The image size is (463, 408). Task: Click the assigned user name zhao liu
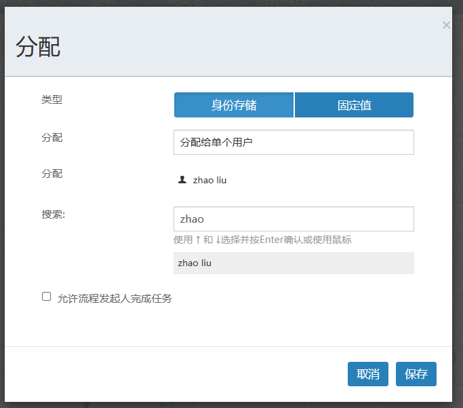click(x=209, y=181)
